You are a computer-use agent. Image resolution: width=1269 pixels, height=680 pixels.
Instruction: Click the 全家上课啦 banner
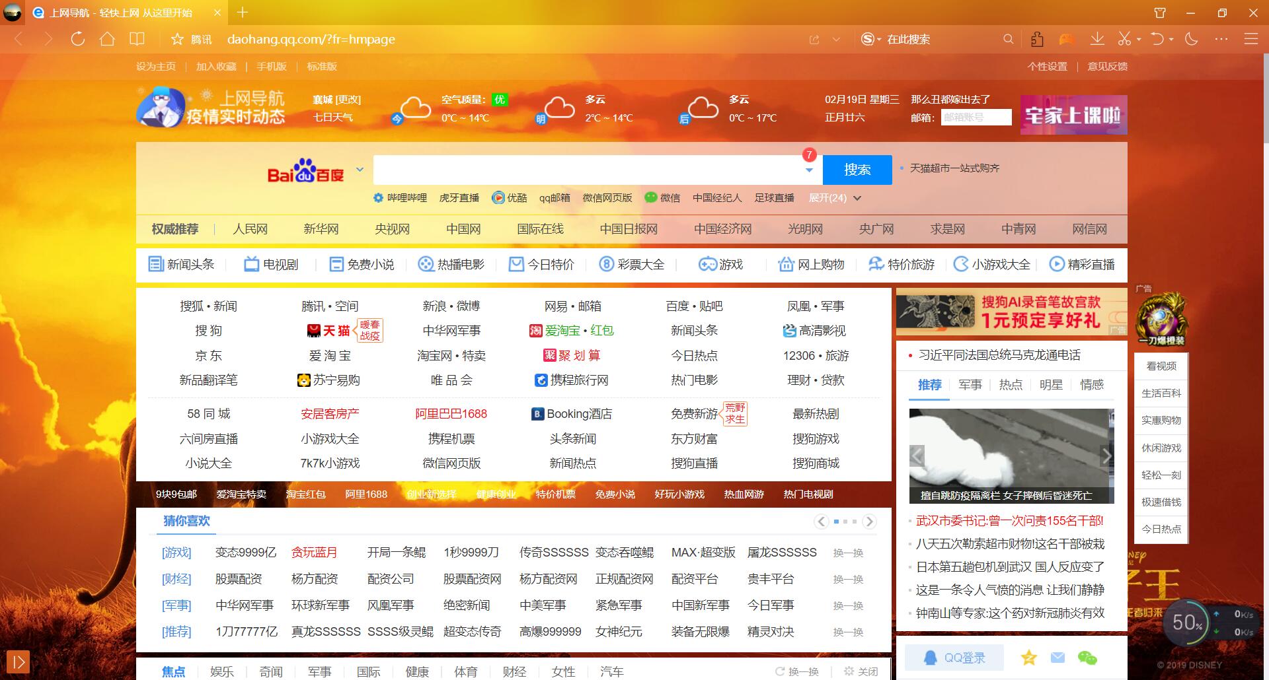tap(1073, 115)
